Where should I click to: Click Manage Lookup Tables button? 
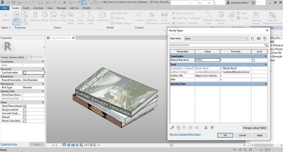[255, 128]
